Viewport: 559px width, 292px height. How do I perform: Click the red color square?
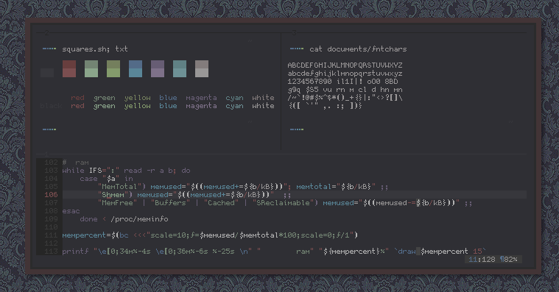click(x=69, y=68)
